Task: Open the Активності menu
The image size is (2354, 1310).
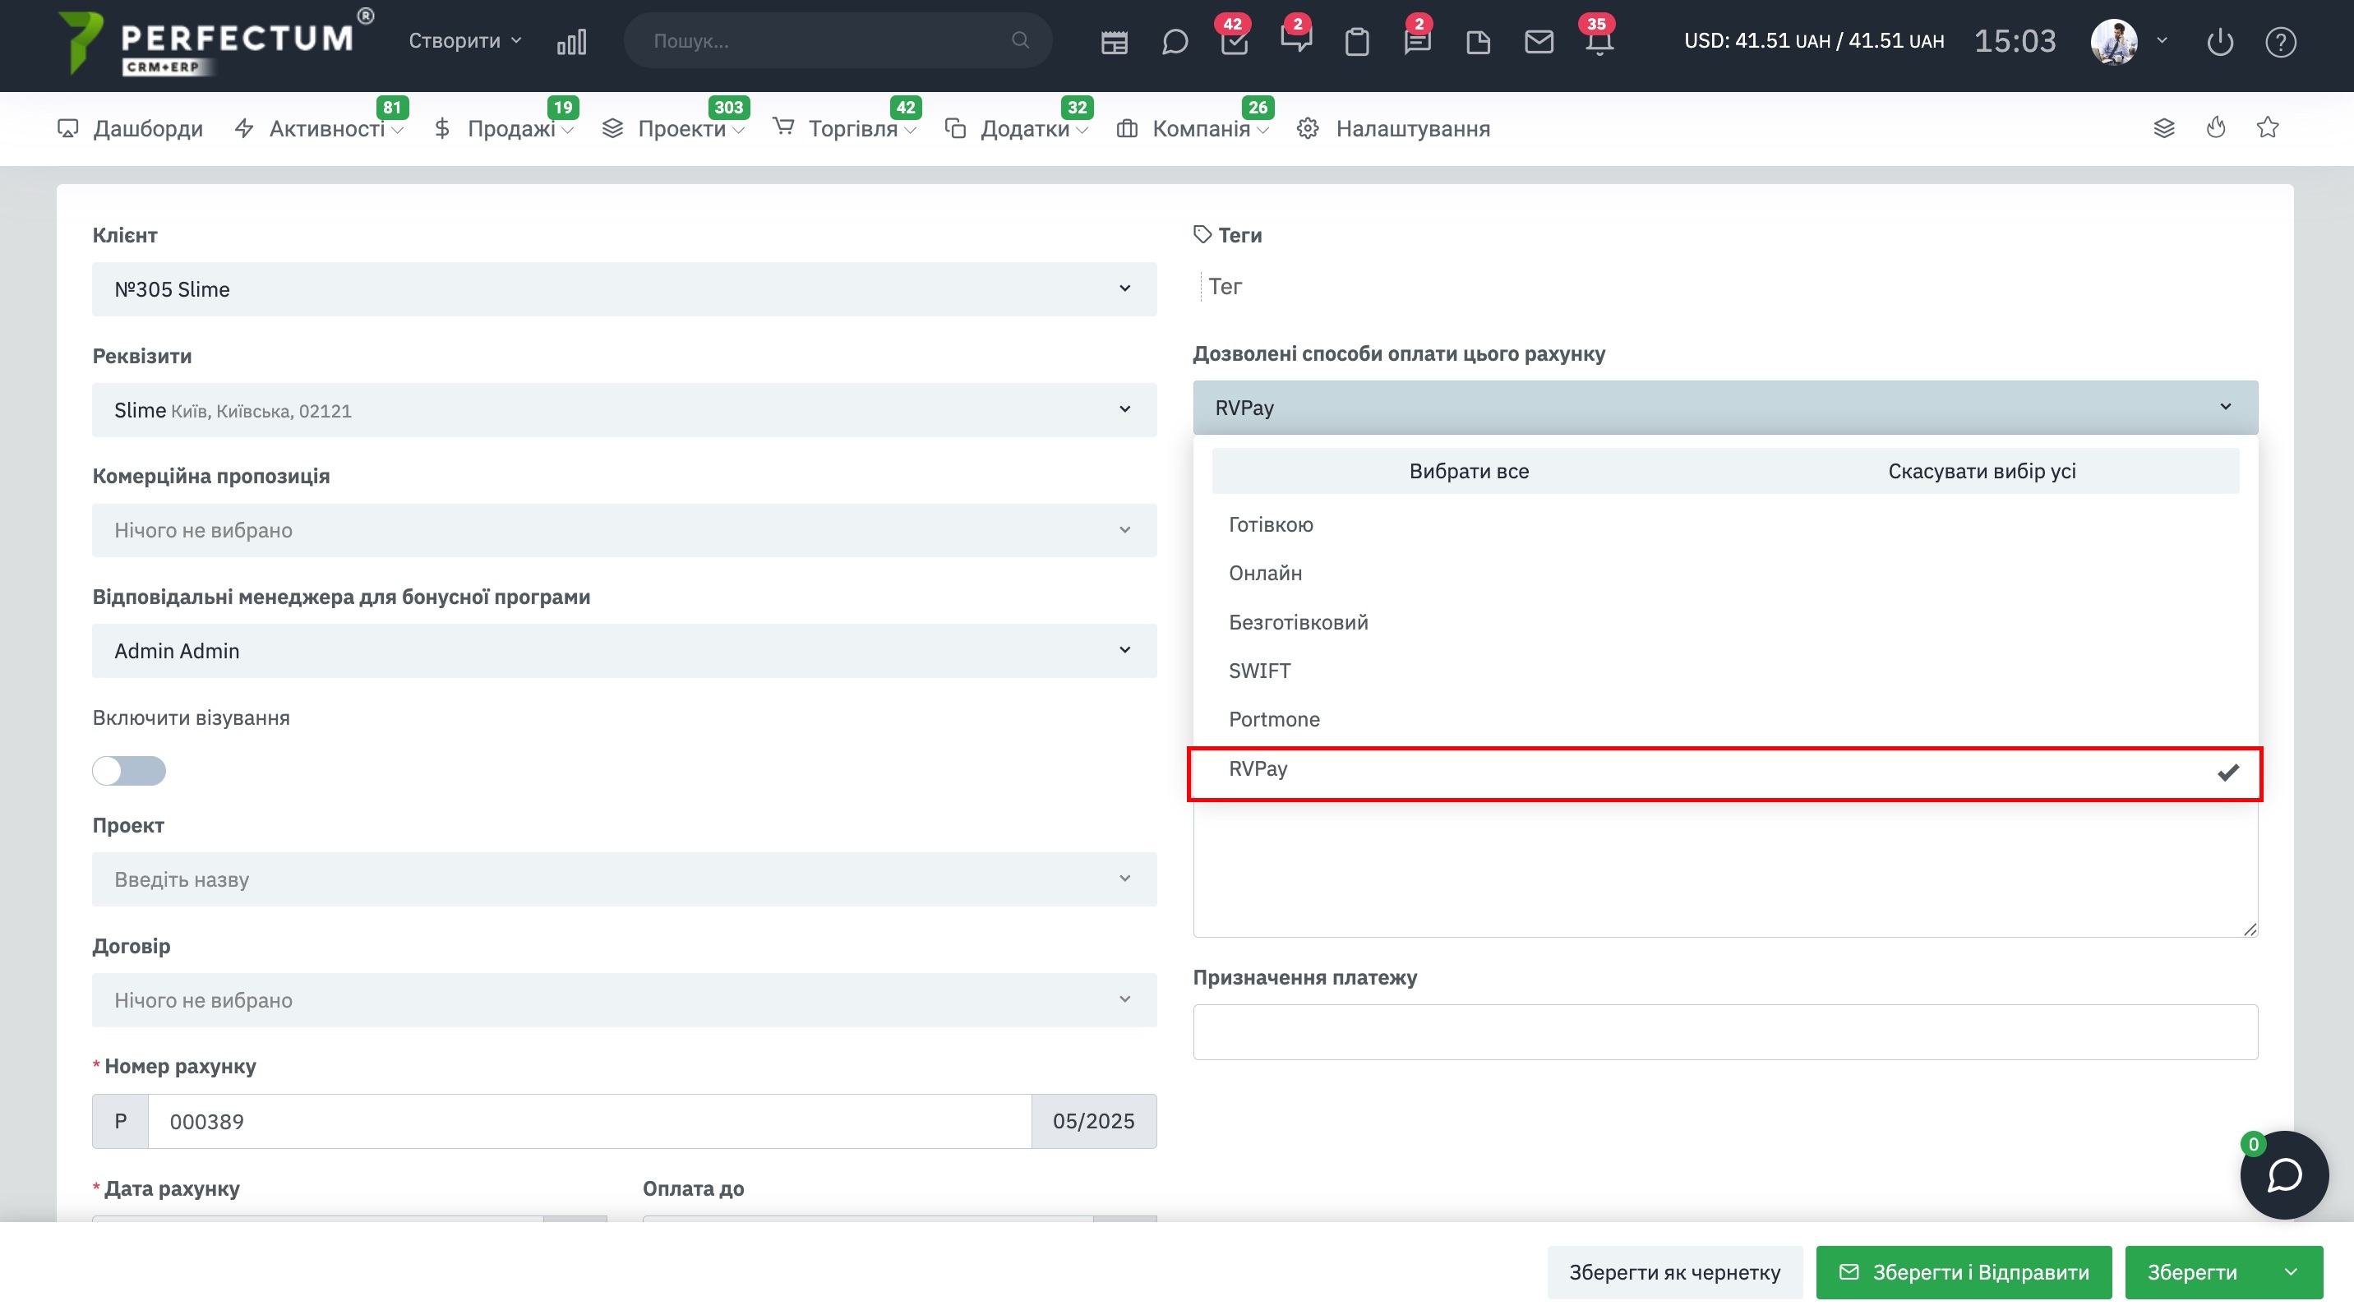Action: (319, 129)
